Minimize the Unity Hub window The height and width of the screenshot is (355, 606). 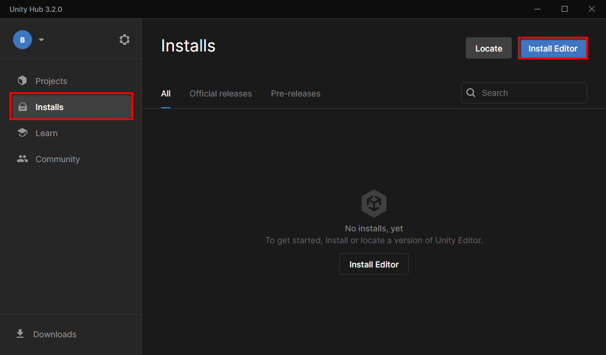537,9
